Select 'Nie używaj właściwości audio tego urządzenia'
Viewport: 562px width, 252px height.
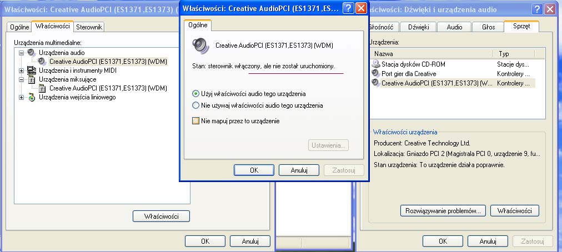195,105
